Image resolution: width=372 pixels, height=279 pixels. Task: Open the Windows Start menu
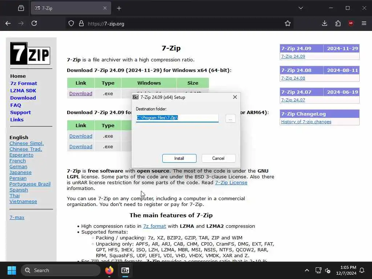(12, 270)
